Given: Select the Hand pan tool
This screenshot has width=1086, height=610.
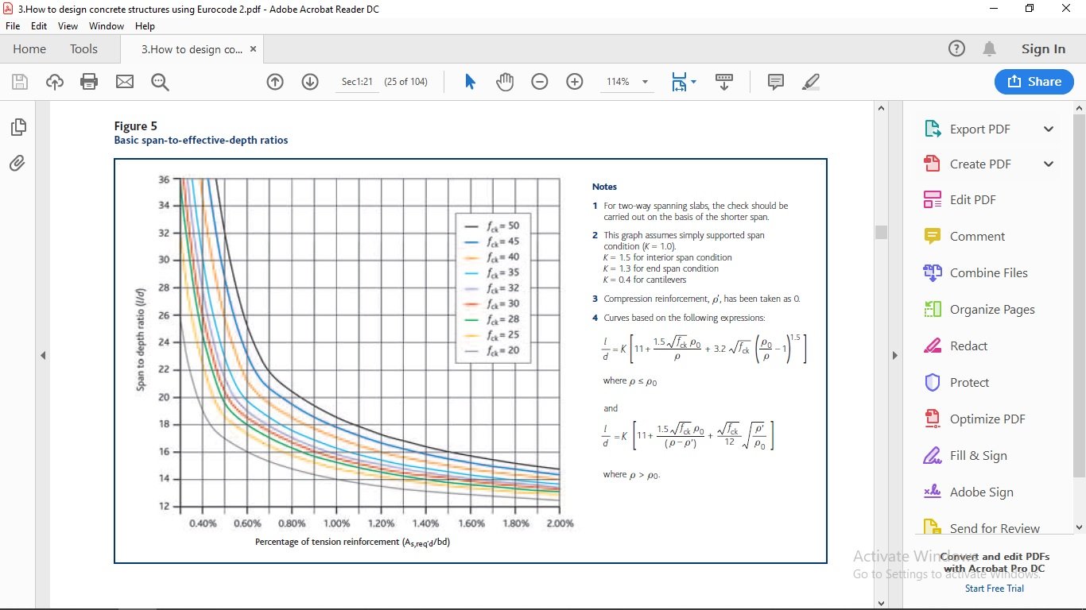Looking at the screenshot, I should [505, 82].
